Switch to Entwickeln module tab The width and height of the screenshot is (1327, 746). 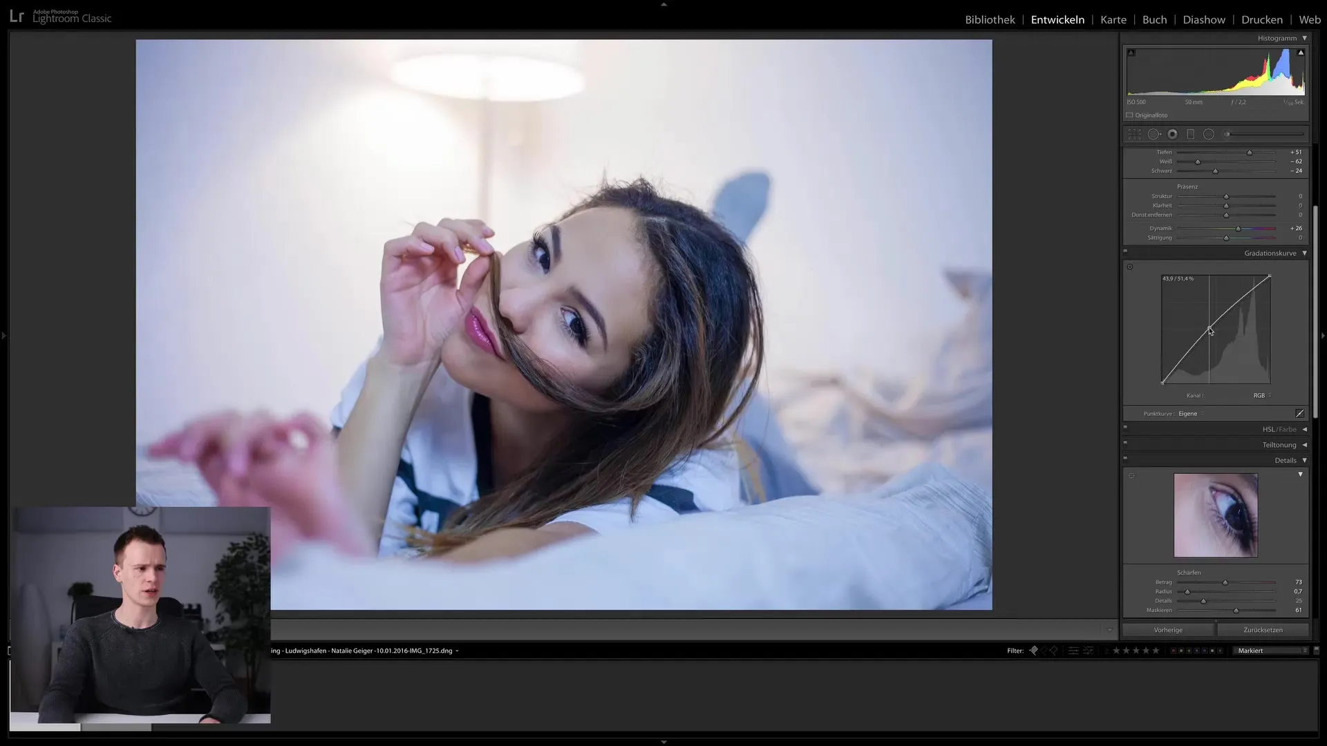(x=1056, y=19)
